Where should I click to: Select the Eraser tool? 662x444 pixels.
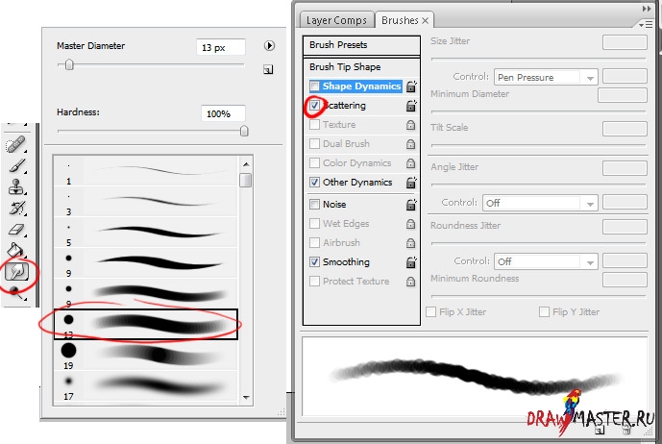[16, 230]
